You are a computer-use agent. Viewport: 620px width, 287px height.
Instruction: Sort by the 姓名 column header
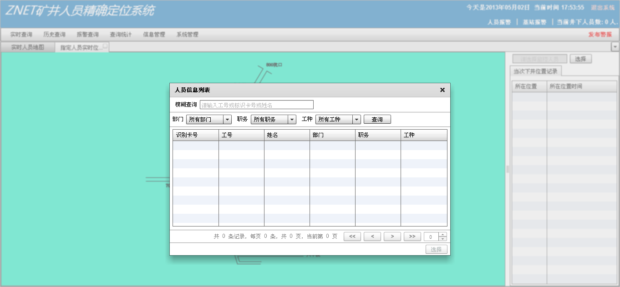(287, 135)
